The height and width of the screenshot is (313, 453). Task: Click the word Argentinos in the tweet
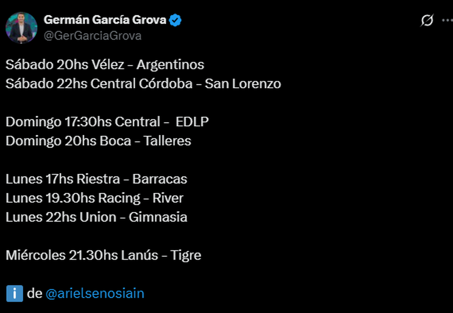pos(170,65)
